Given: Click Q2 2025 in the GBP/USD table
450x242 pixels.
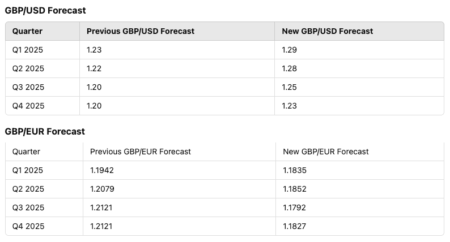Looking at the screenshot, I should click(x=28, y=68).
